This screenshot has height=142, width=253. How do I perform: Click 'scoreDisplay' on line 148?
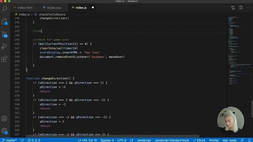50,52
